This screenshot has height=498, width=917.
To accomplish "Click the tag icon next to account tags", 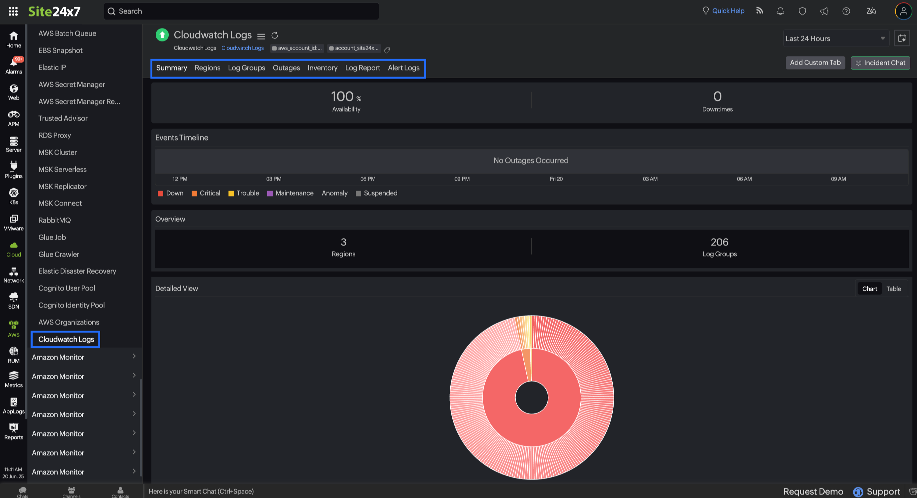I will (387, 50).
